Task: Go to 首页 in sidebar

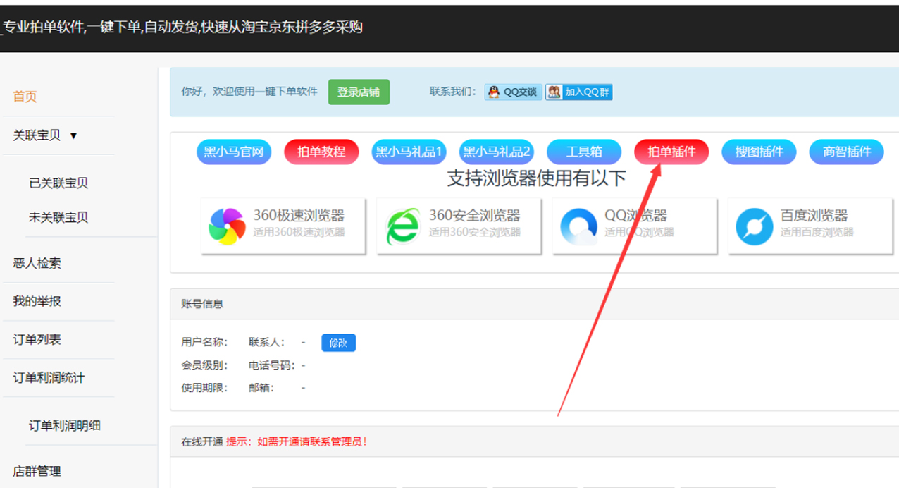Action: tap(25, 97)
